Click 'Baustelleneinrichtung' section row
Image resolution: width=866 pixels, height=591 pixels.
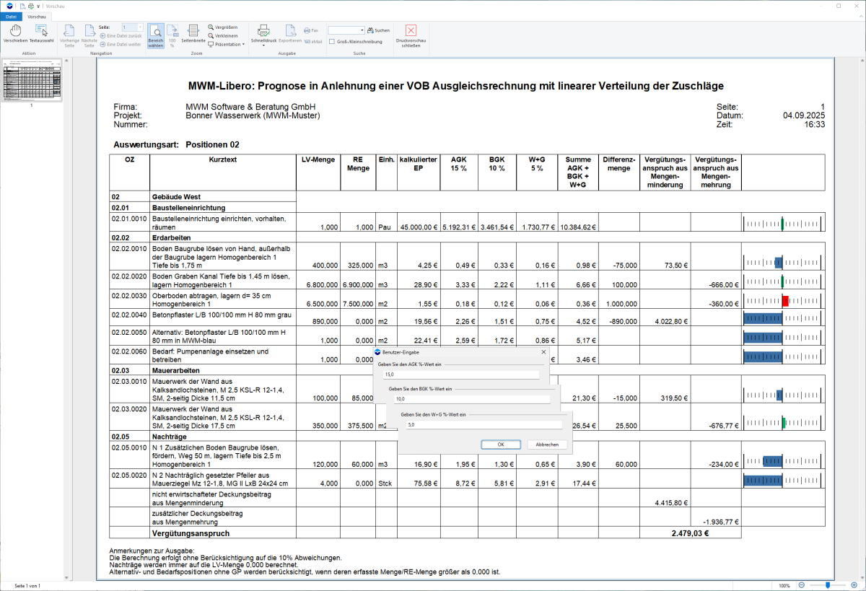point(188,208)
